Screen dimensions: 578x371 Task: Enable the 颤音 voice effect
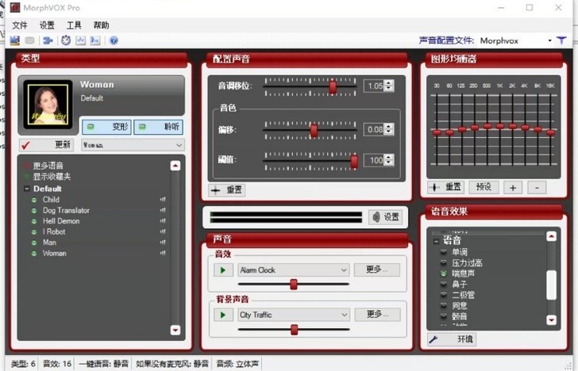[444, 316]
